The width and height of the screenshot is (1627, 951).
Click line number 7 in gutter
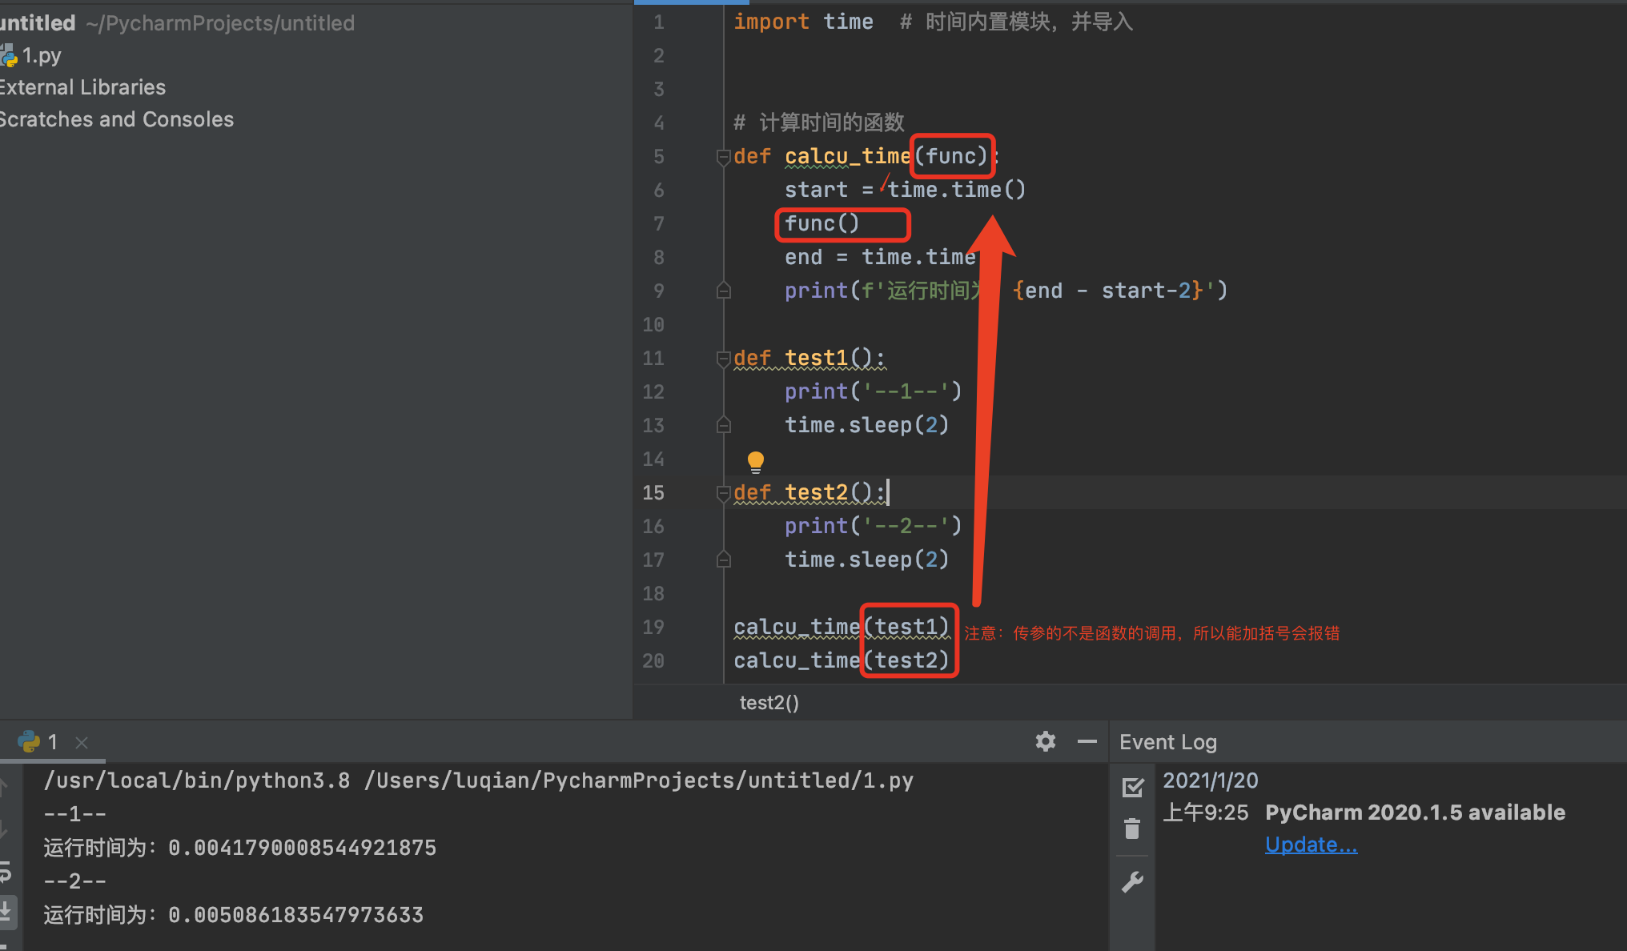pyautogui.click(x=658, y=223)
